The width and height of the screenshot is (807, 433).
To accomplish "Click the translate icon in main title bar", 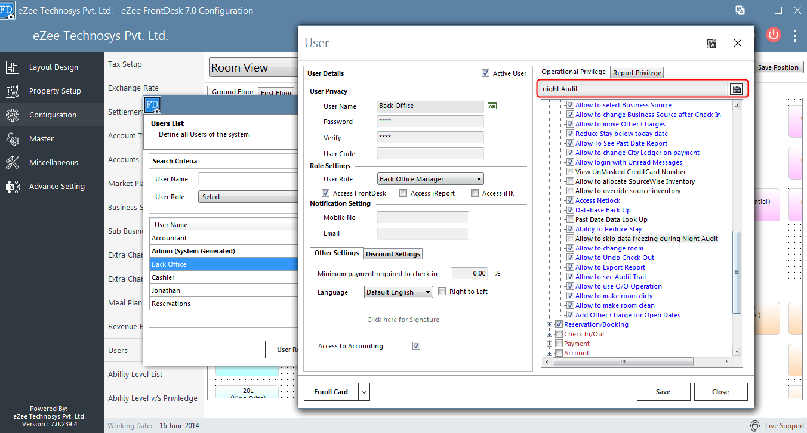I will (740, 10).
